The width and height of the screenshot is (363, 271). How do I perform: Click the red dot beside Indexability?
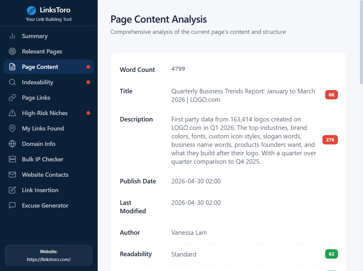point(88,82)
